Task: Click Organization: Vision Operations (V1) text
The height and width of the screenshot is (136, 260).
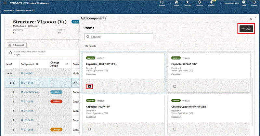Action: [x=19, y=10]
